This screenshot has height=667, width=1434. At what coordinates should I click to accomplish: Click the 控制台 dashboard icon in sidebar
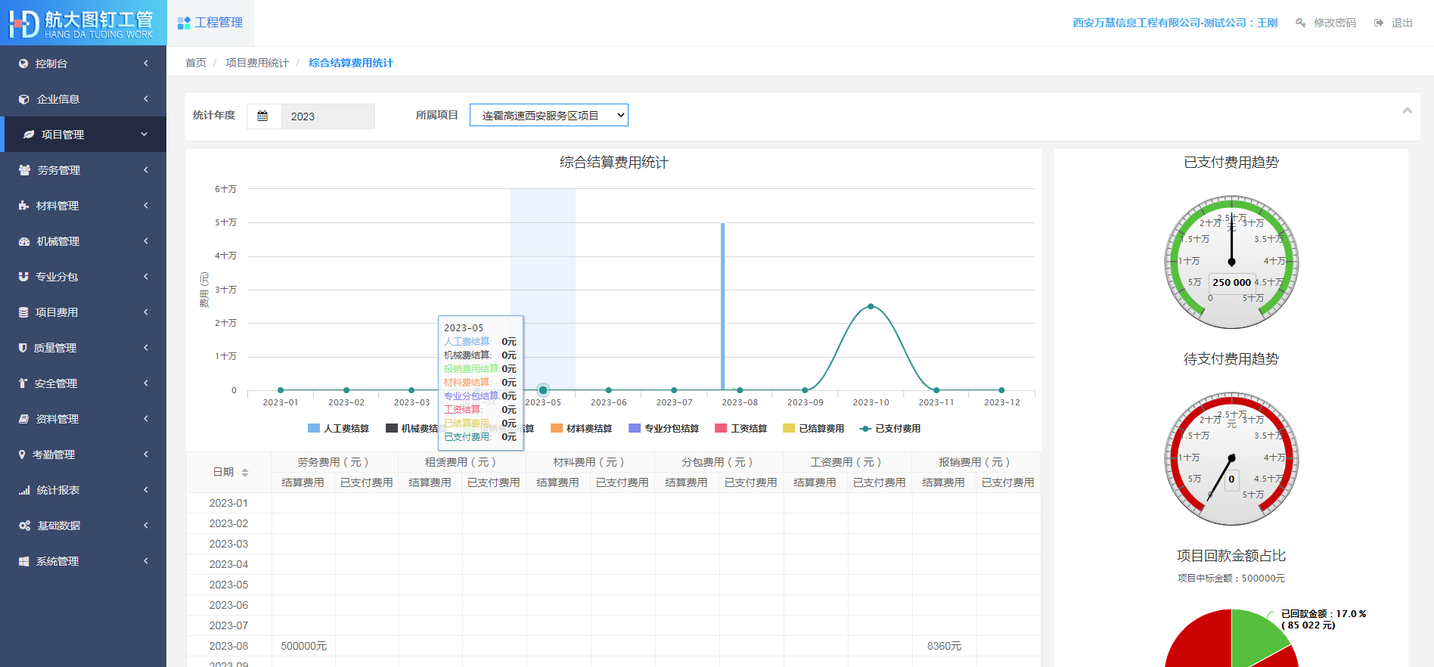pos(23,64)
